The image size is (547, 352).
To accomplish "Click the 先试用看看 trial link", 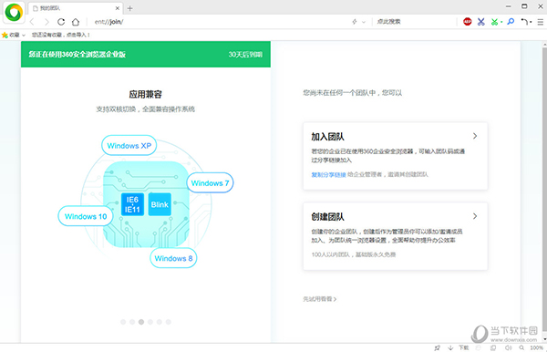I will tap(320, 299).
